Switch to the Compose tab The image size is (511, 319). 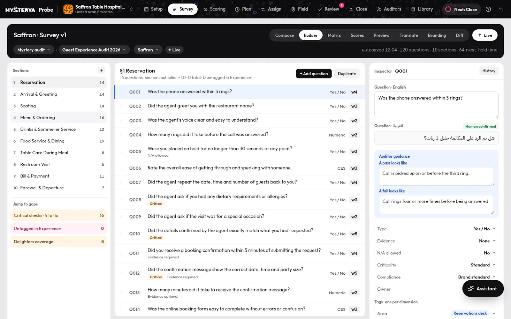point(284,35)
